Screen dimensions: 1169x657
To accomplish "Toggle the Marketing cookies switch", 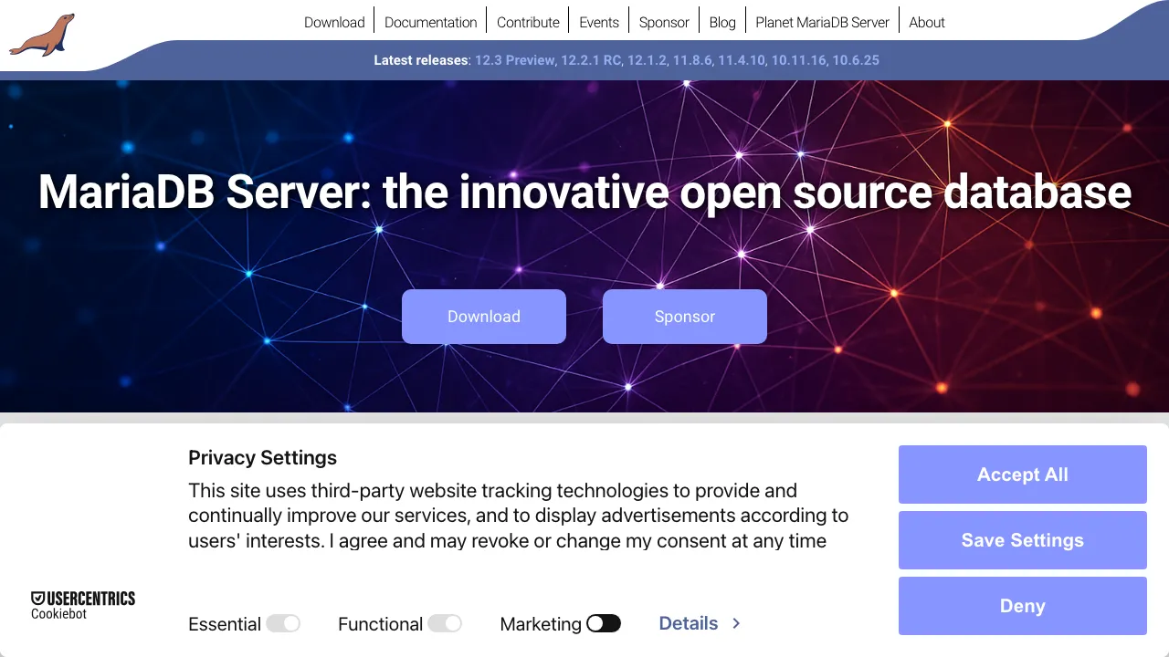I will [x=605, y=623].
